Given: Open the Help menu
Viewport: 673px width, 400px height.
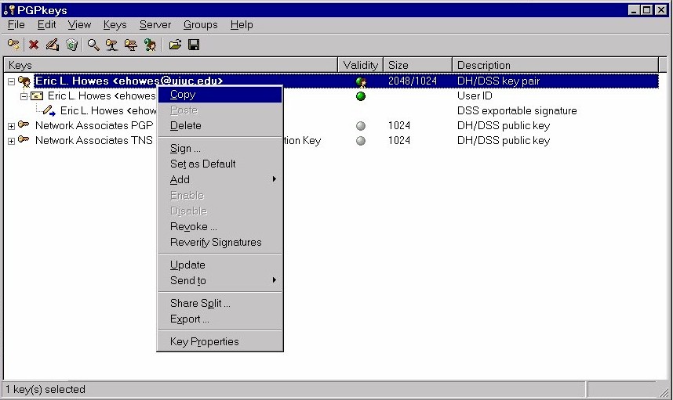Looking at the screenshot, I should [242, 25].
